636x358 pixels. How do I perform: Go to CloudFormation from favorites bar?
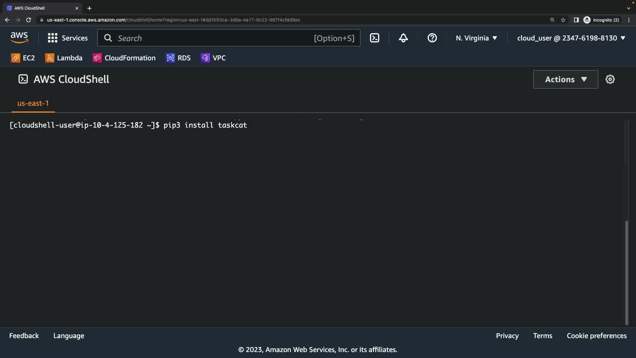point(124,58)
